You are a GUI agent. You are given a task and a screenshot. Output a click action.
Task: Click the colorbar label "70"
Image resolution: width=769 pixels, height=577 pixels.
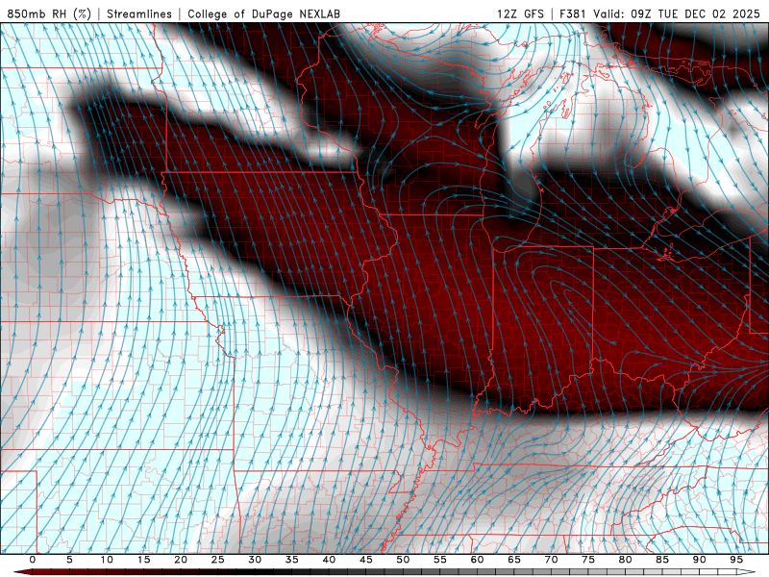[551, 560]
